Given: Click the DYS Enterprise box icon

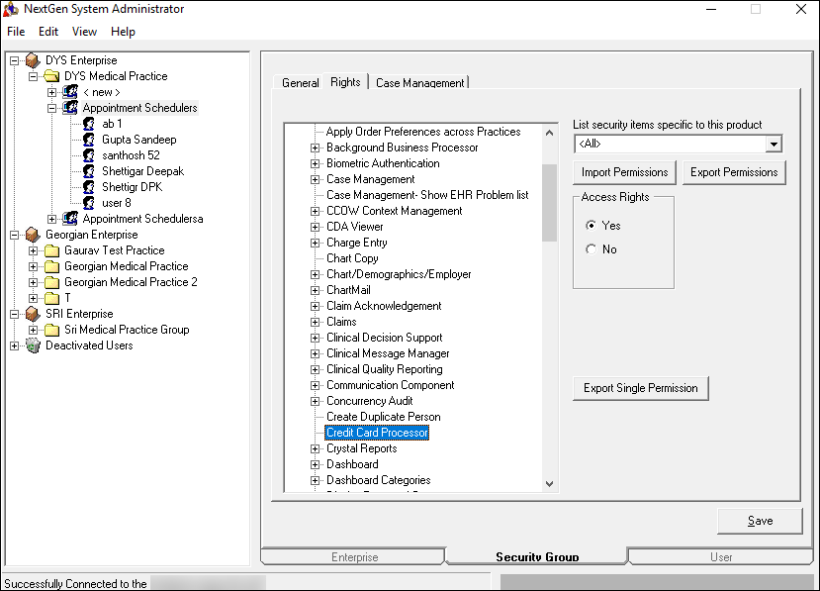Looking at the screenshot, I should [33, 60].
